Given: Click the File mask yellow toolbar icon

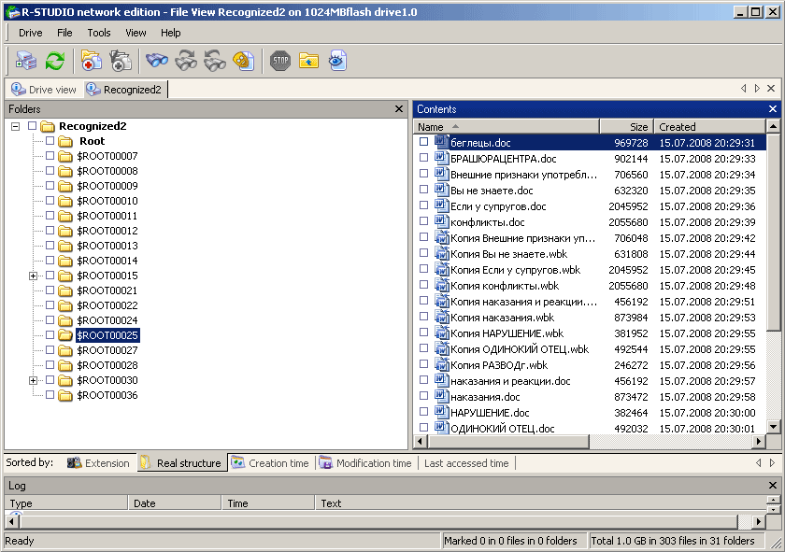Looking at the screenshot, I should 244,61.
